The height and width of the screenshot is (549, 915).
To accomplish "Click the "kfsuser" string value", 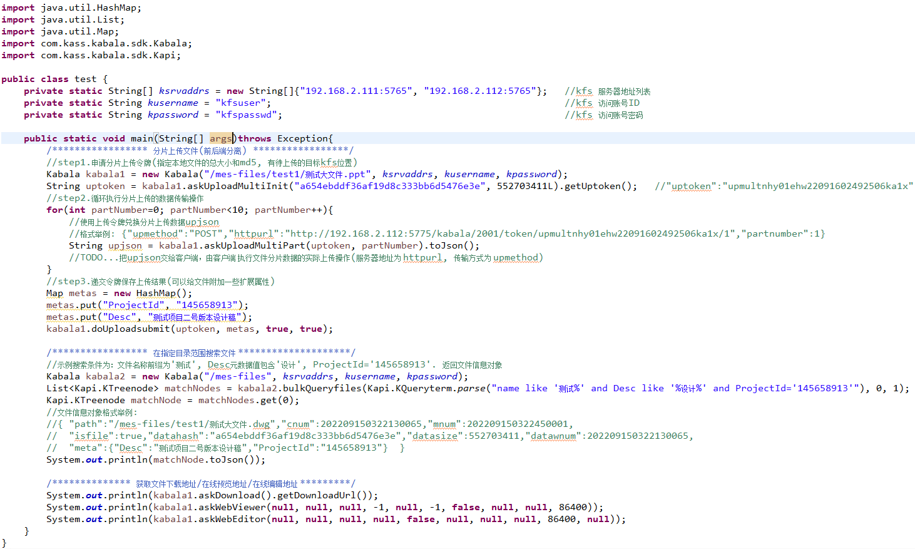I will point(243,103).
